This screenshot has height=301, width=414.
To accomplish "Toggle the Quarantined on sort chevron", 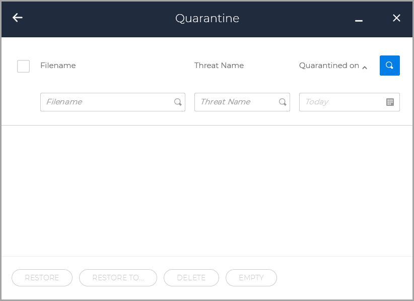I will tap(365, 67).
